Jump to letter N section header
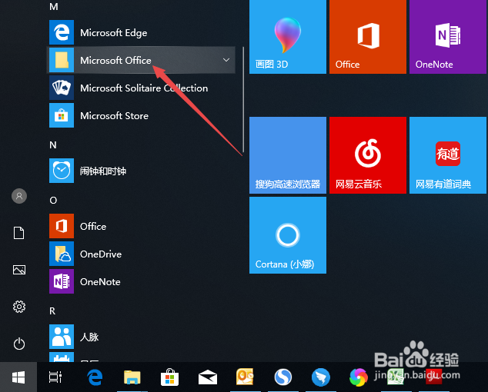Viewport: 488px width, 392px height. coord(53,145)
